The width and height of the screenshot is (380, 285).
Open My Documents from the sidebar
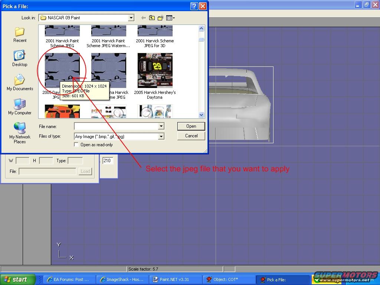tap(20, 81)
